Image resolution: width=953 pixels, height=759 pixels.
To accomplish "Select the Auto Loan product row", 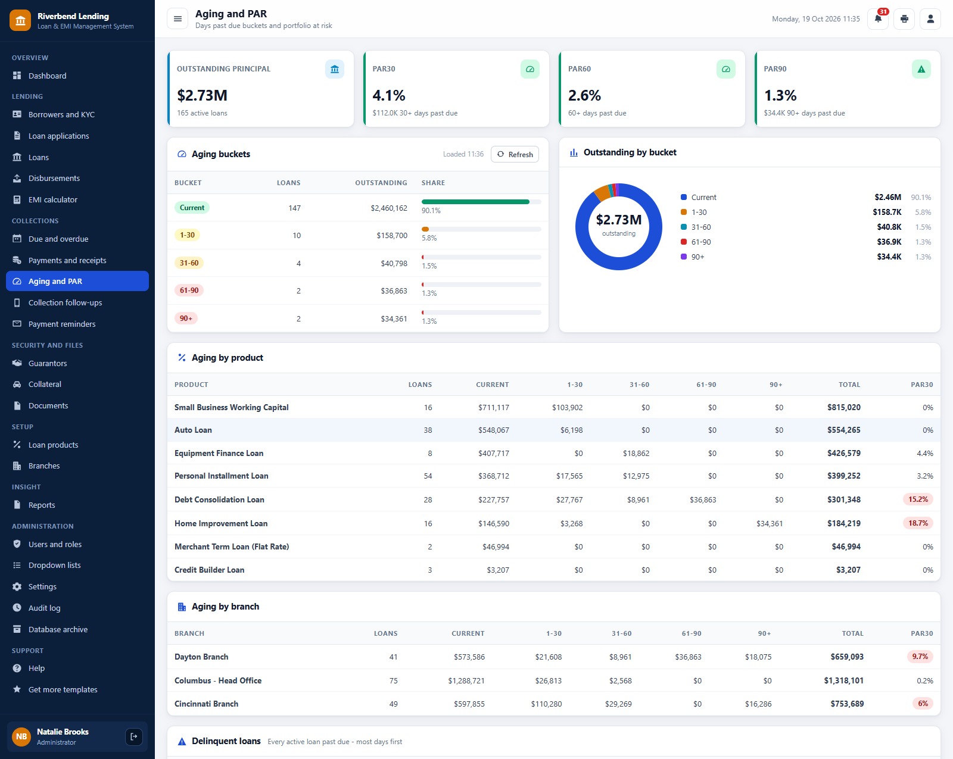I will [554, 430].
